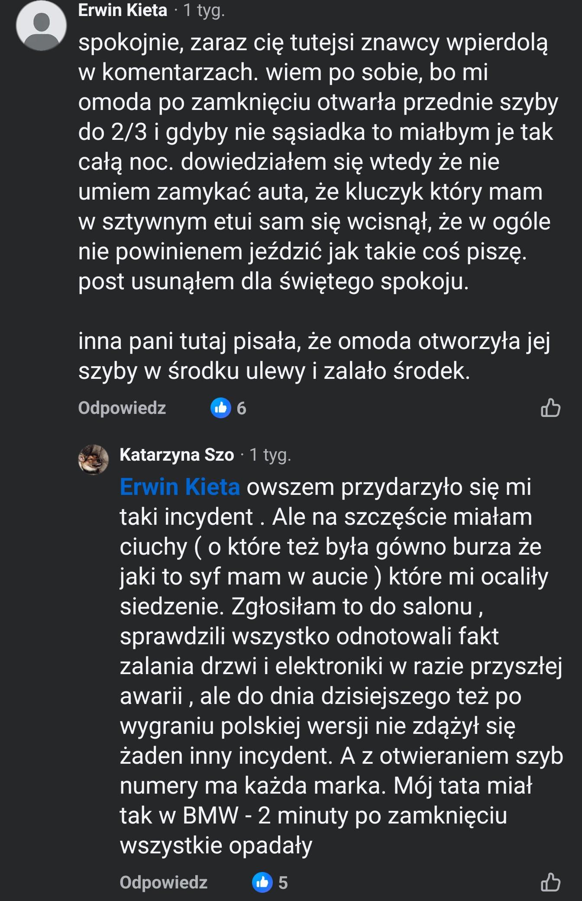
Task: Reply to Katarzyna Szo via Odpowiedz
Action: (164, 882)
